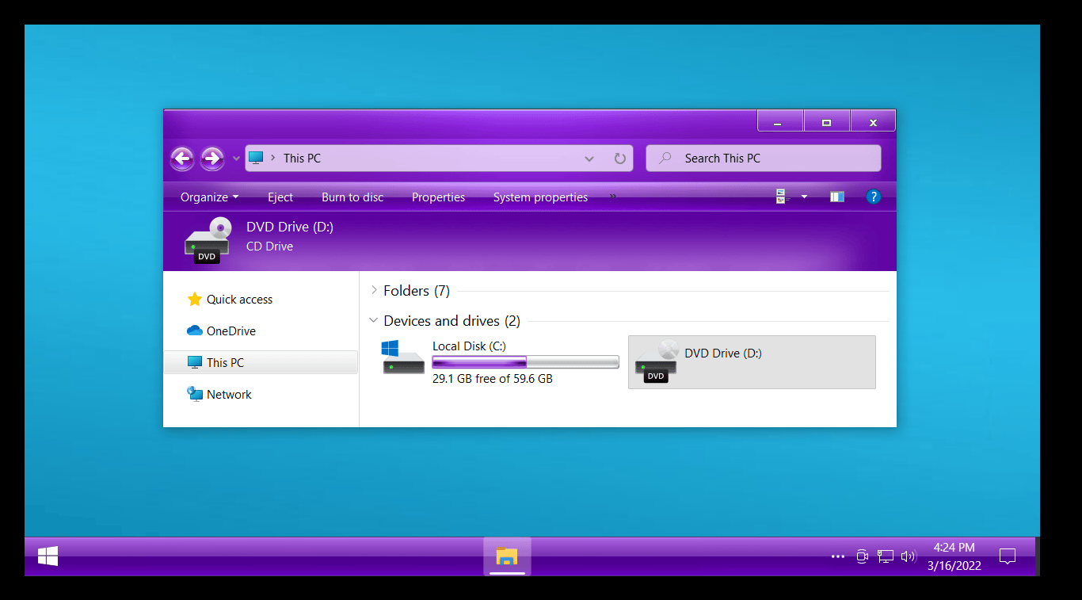
Task: Click Burn to disc command
Action: [352, 197]
